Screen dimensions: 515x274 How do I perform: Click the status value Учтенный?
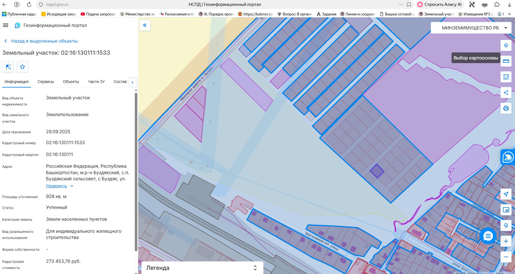56,207
